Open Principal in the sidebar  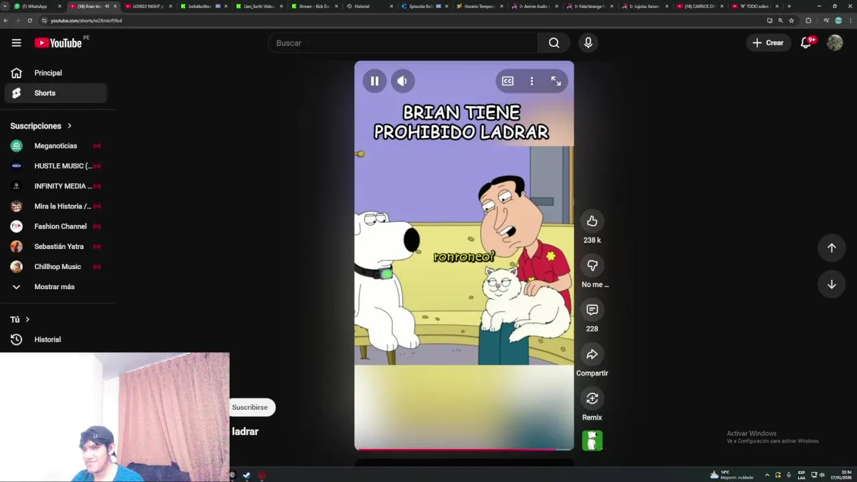click(56, 73)
